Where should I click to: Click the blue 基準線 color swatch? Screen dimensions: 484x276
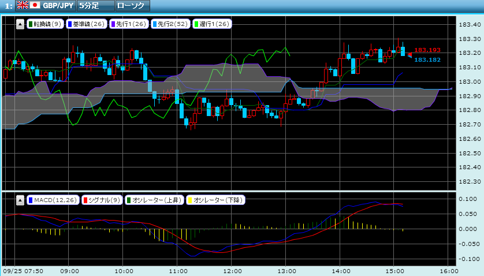[x=70, y=24]
